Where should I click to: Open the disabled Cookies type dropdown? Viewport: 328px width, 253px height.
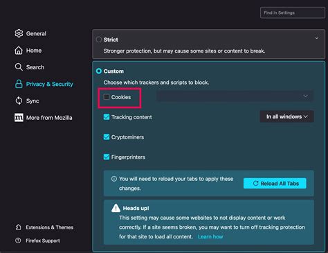pos(235,96)
